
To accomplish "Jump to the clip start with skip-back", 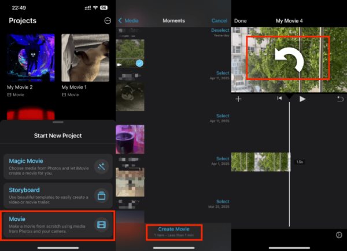I will [x=279, y=98].
